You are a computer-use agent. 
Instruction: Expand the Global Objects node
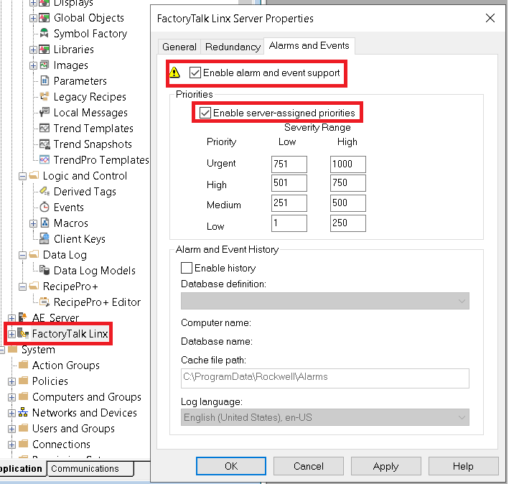tap(33, 18)
